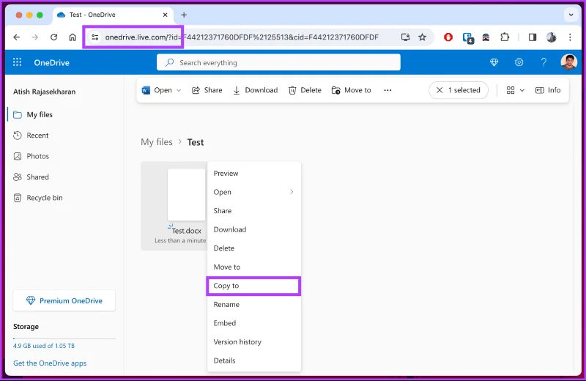
Task: Click Move to in the toolbar
Action: click(x=352, y=90)
